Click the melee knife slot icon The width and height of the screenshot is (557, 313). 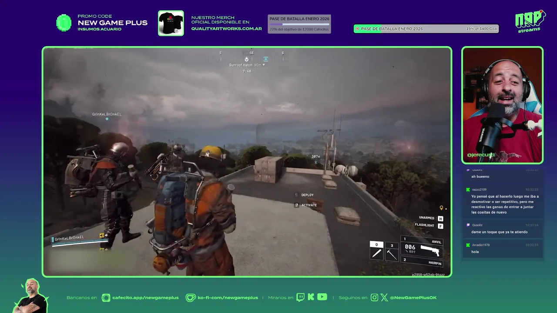pos(377,254)
